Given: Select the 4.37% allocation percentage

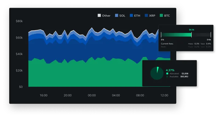Looking at the screenshot, I should 170,70.
